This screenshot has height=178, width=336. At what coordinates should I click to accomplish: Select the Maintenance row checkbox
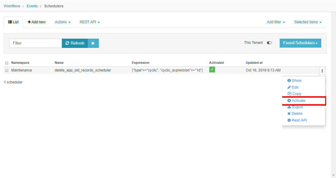click(x=7, y=70)
